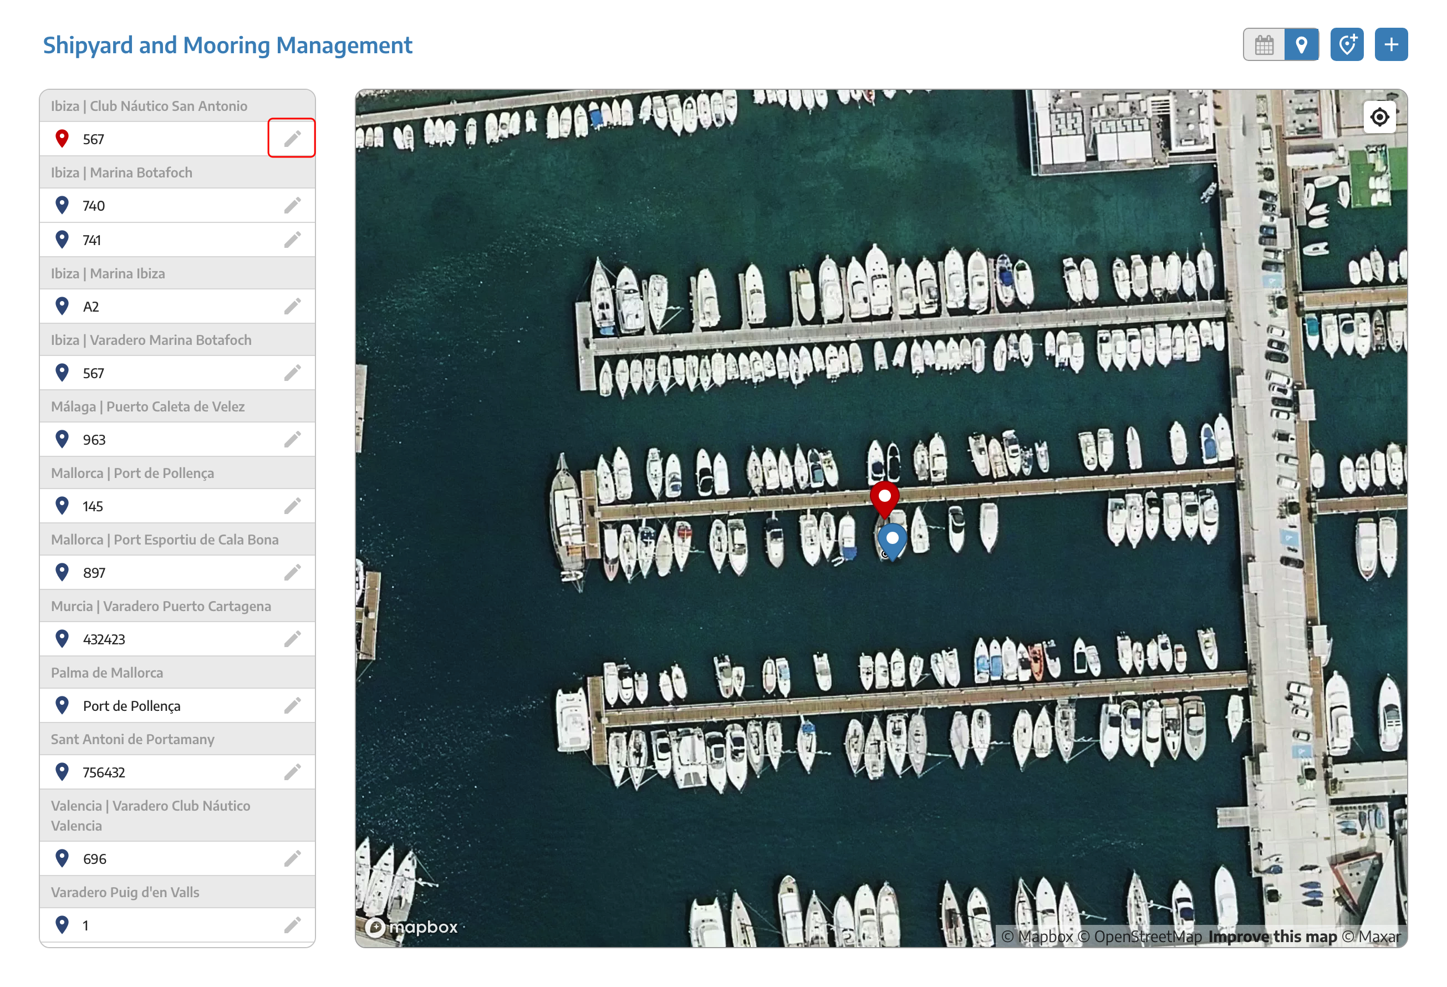Select the blue marker on the map

click(x=892, y=542)
